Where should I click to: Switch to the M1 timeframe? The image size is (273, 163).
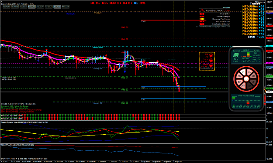click(x=93, y=3)
